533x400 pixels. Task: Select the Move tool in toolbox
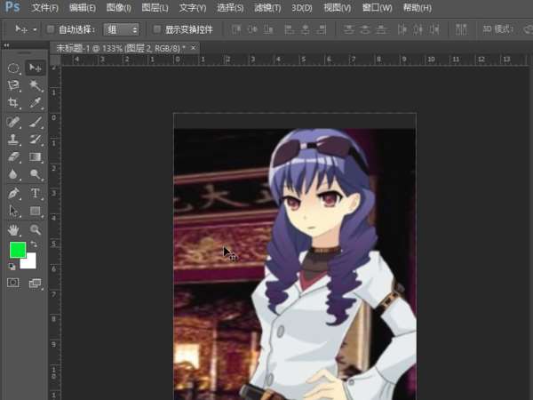click(35, 68)
